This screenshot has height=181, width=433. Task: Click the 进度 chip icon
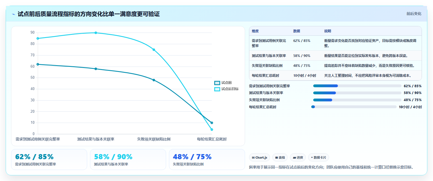(x=294, y=157)
